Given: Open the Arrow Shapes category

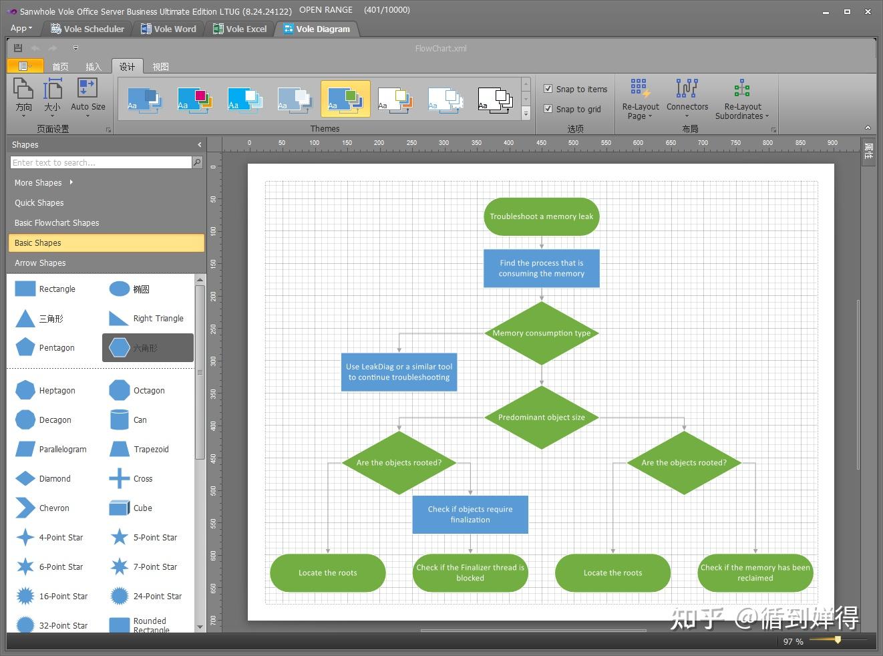Looking at the screenshot, I should tap(40, 263).
